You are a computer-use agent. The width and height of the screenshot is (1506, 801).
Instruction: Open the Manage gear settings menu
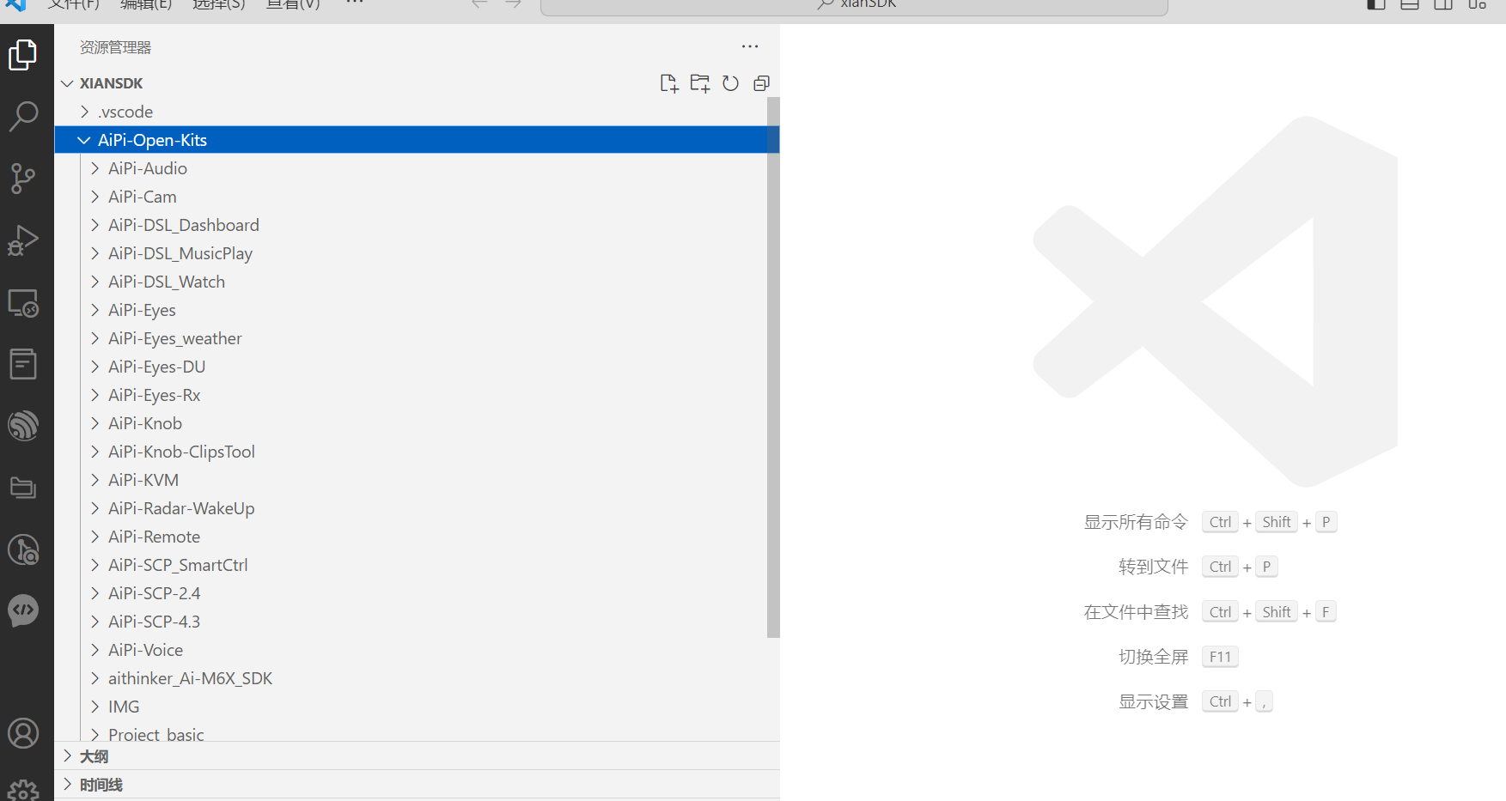click(23, 790)
